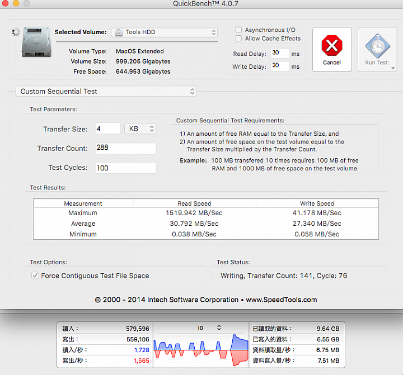Click the 7.51 MB write rate value
The image size is (403, 375).
coord(329,360)
